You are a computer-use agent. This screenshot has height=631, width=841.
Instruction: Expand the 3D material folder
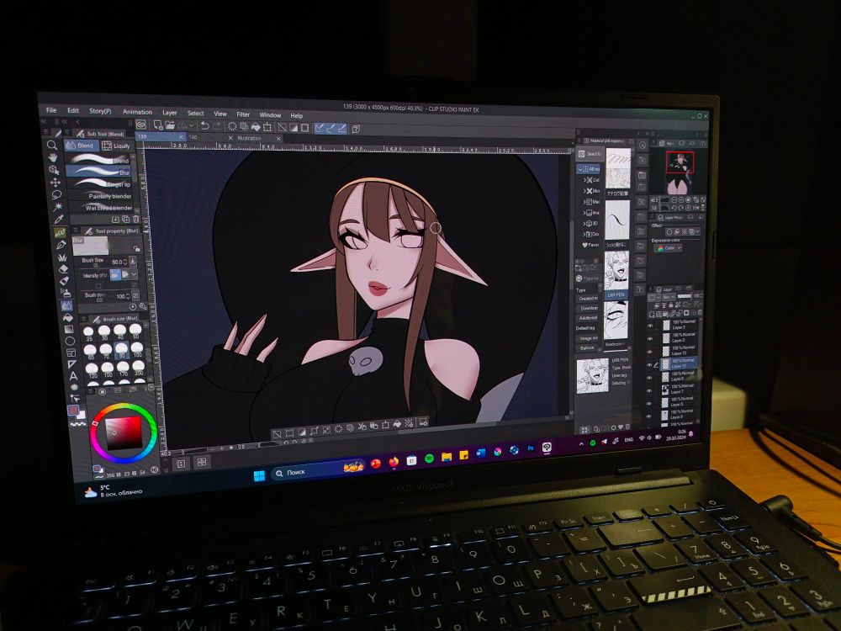point(584,223)
